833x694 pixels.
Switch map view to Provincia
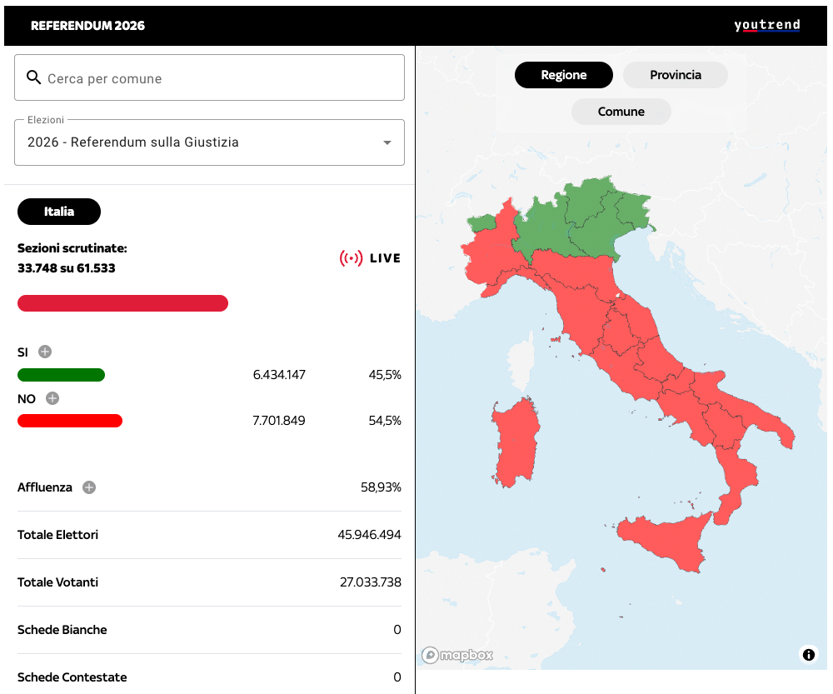point(676,75)
